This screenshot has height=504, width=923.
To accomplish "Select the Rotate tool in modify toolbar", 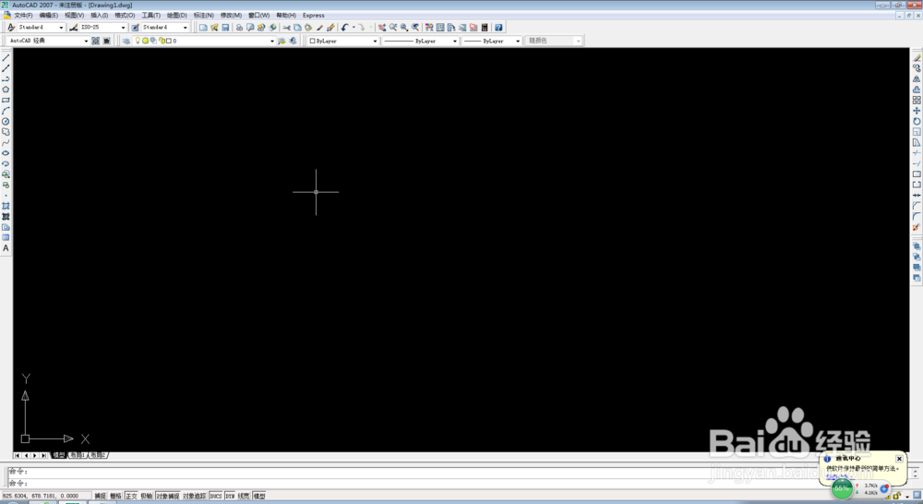I will pos(917,121).
